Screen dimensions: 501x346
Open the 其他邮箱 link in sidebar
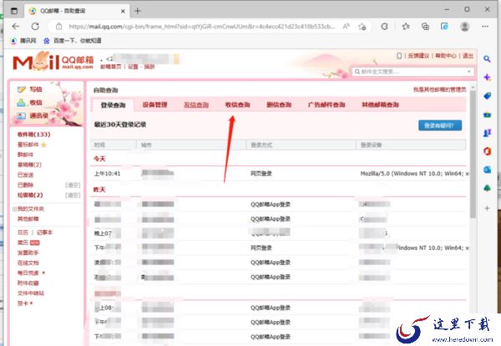click(28, 219)
